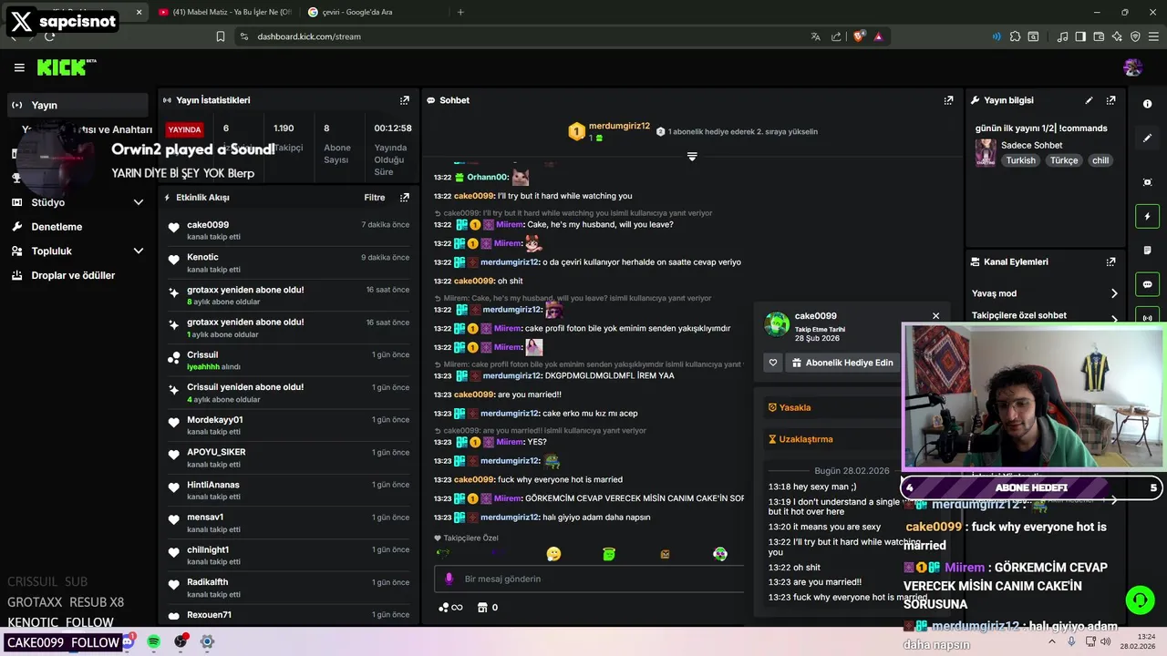Open the Filtre option in Etkinlik Akışı
Viewport: 1167px width, 656px height.
pyautogui.click(x=375, y=197)
